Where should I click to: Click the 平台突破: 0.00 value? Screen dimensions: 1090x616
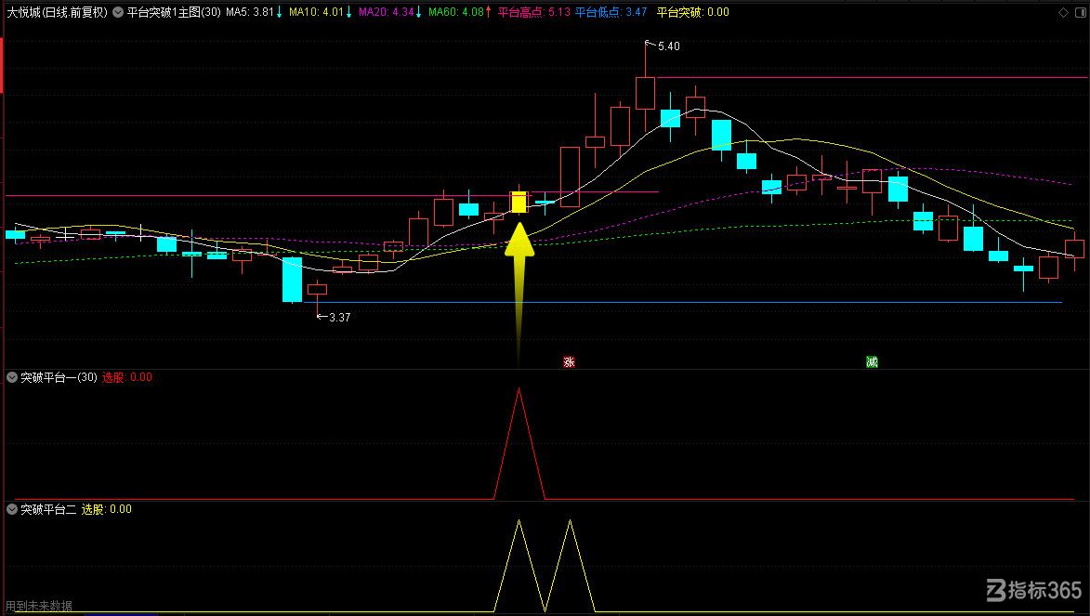click(693, 12)
